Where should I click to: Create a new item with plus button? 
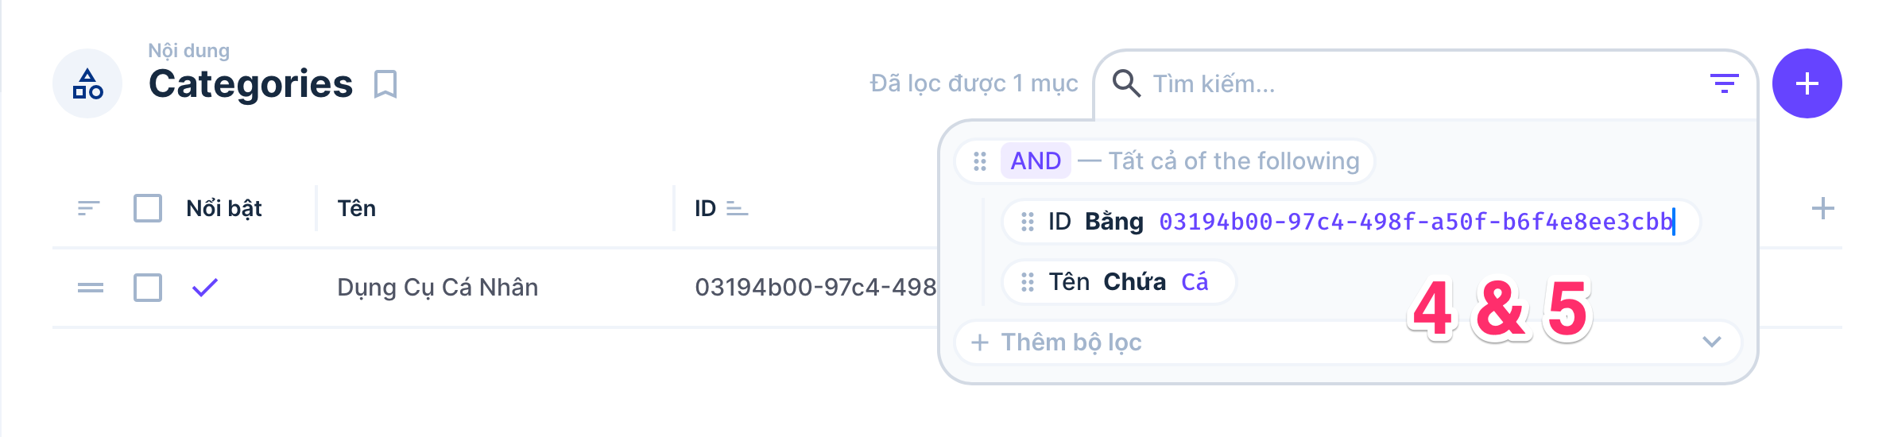pyautogui.click(x=1807, y=83)
